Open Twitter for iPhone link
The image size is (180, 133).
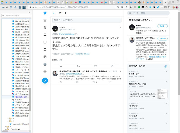pos(82,54)
